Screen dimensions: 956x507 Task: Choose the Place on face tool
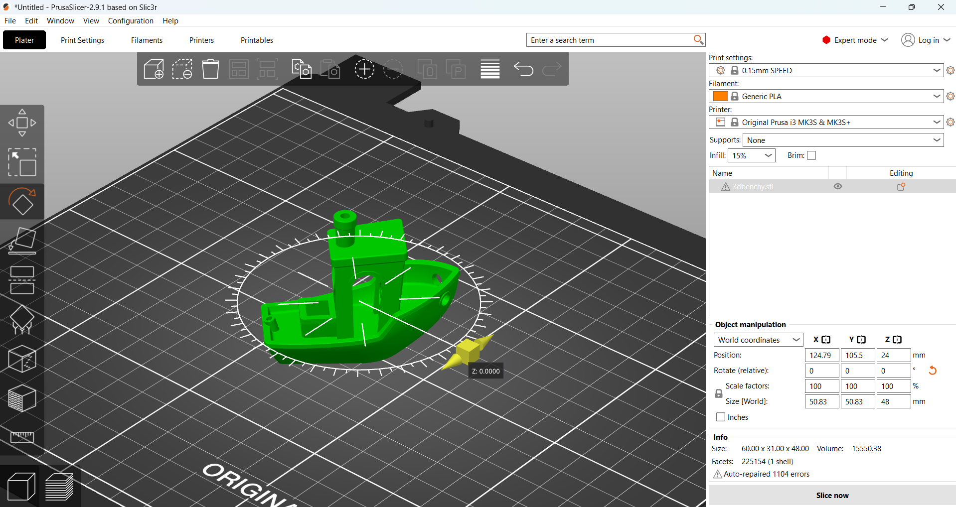point(22,241)
